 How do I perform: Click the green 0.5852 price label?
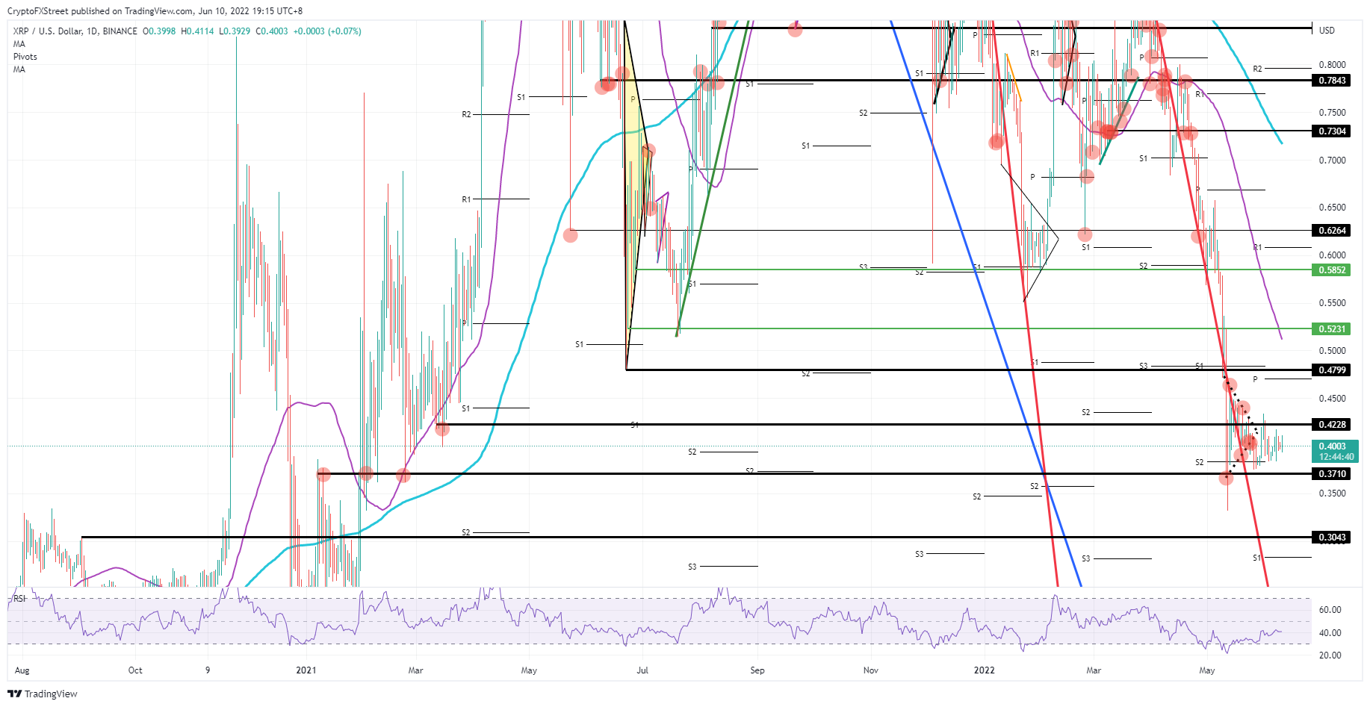[1332, 270]
